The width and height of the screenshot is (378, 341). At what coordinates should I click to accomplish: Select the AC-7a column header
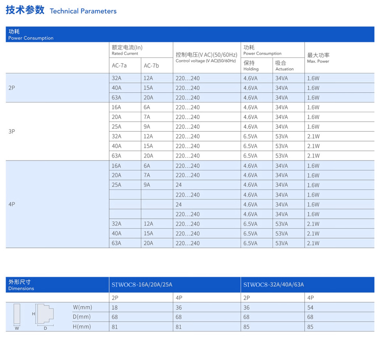(x=119, y=66)
